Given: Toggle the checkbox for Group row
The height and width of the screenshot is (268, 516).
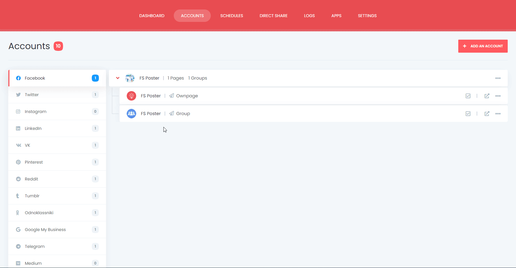Looking at the screenshot, I should click(468, 114).
